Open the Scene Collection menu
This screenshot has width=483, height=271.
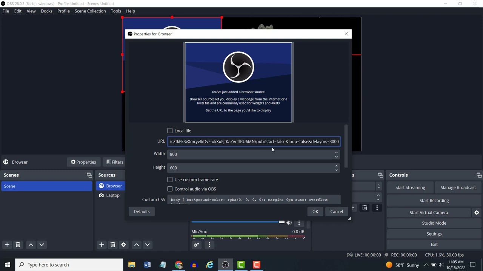[x=90, y=11]
